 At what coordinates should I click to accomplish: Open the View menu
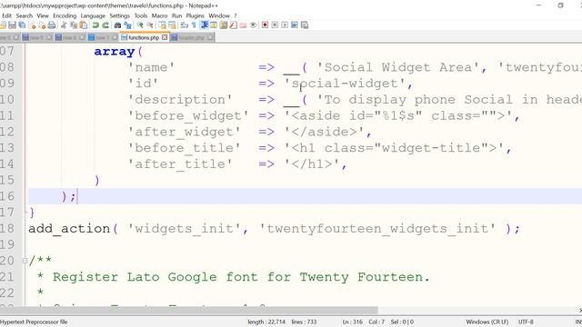[43, 15]
